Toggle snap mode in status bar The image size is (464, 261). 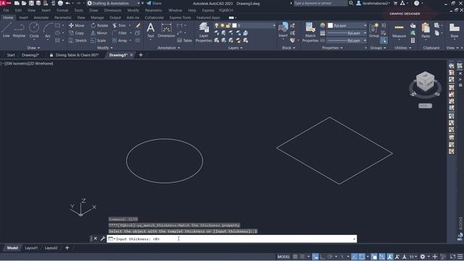302,257
